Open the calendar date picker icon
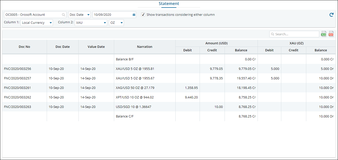 (134, 15)
